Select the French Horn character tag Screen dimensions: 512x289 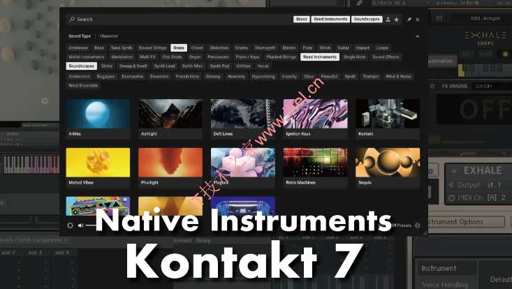[187, 76]
